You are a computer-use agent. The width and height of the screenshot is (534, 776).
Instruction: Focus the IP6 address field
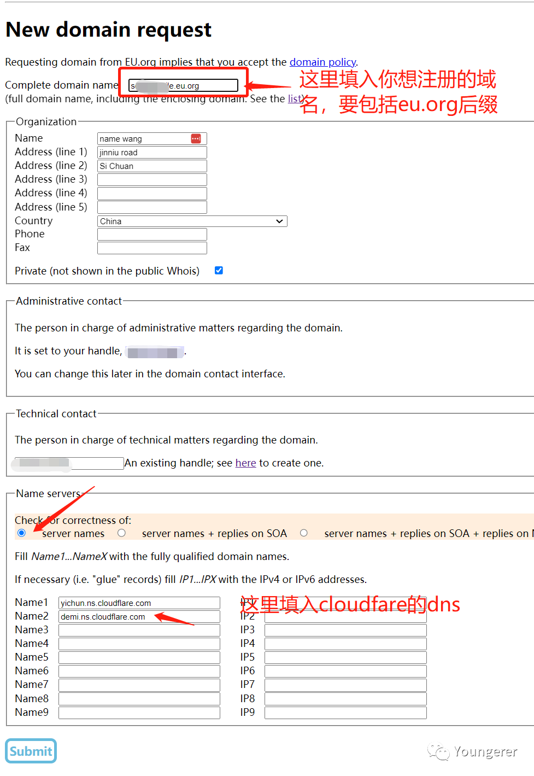345,671
